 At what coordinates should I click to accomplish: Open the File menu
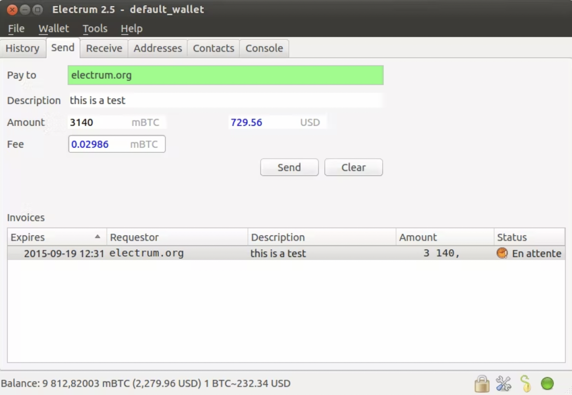pyautogui.click(x=16, y=28)
